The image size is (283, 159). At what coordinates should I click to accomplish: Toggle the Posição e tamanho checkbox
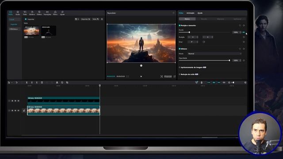tap(180, 26)
